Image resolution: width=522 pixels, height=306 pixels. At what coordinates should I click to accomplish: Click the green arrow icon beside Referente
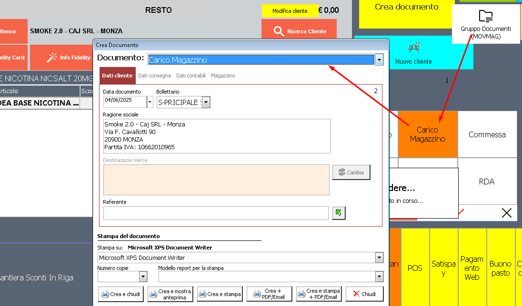coord(339,213)
